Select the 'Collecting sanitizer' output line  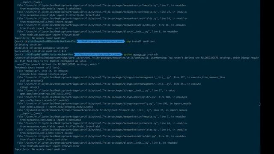[x=28, y=44]
